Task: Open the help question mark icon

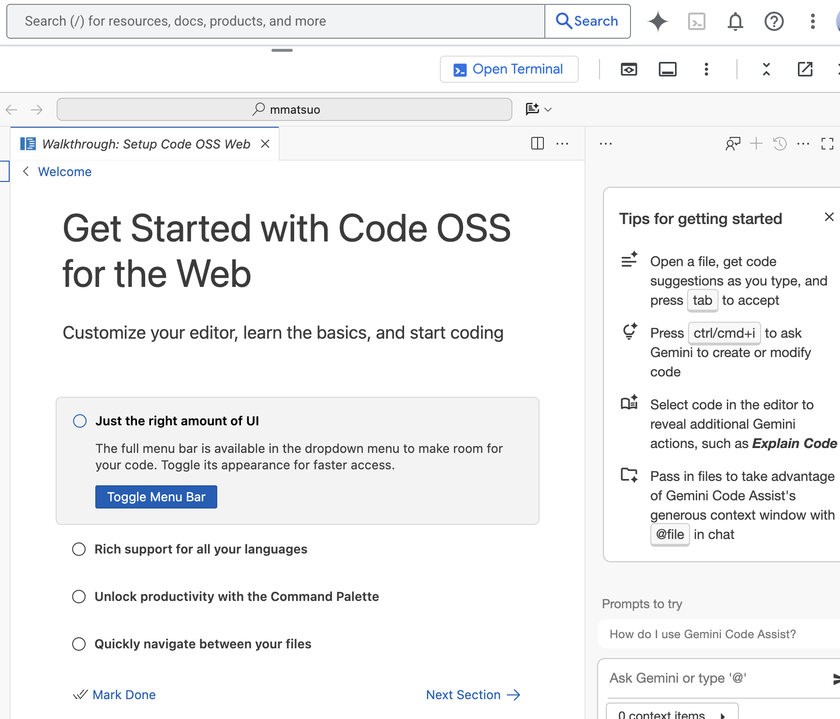Action: point(774,21)
